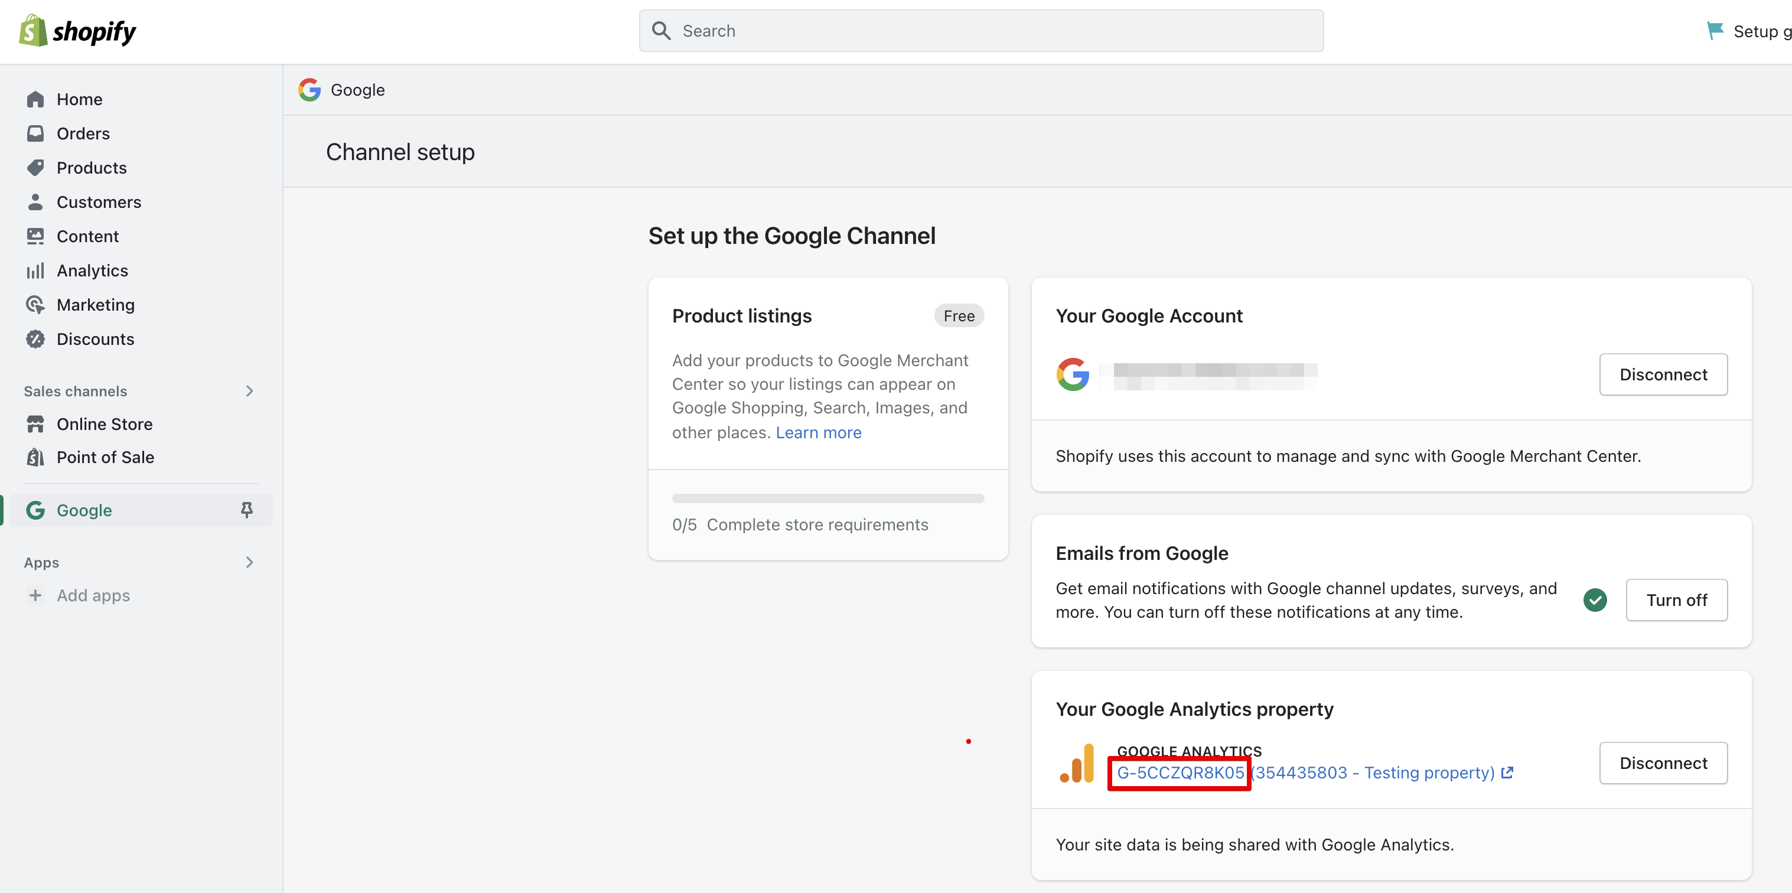Disconnect the Google Account
Screen dimensions: 1792x893
tap(1663, 374)
